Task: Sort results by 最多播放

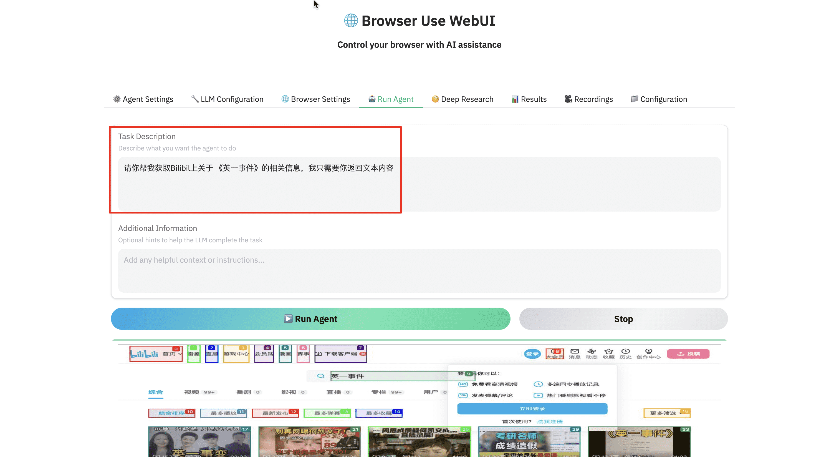Action: tap(223, 413)
